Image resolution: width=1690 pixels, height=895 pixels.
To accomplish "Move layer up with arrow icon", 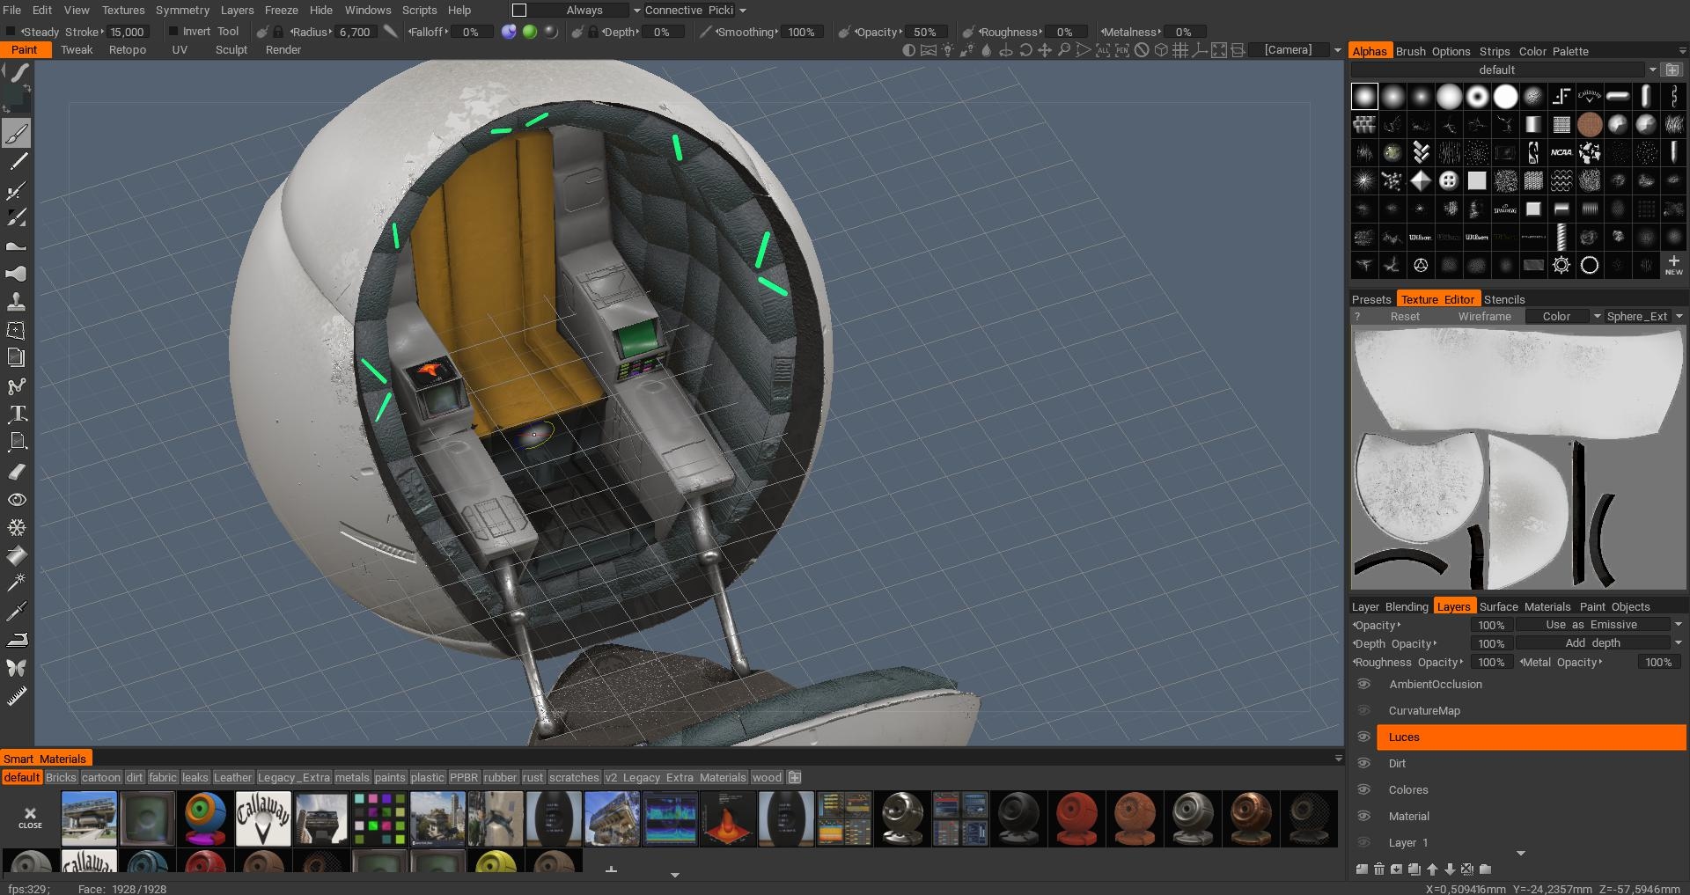I will 1432,869.
